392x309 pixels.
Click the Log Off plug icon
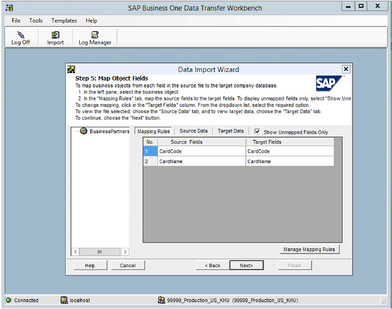[x=21, y=35]
